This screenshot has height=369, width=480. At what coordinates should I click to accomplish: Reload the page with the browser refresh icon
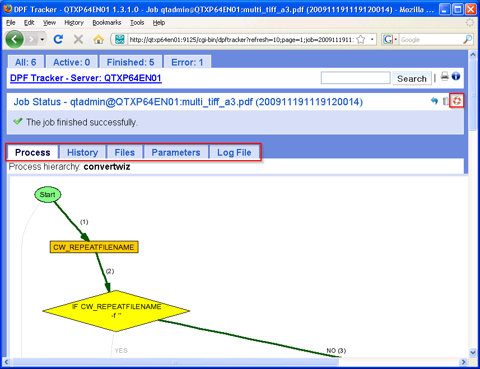(x=58, y=39)
